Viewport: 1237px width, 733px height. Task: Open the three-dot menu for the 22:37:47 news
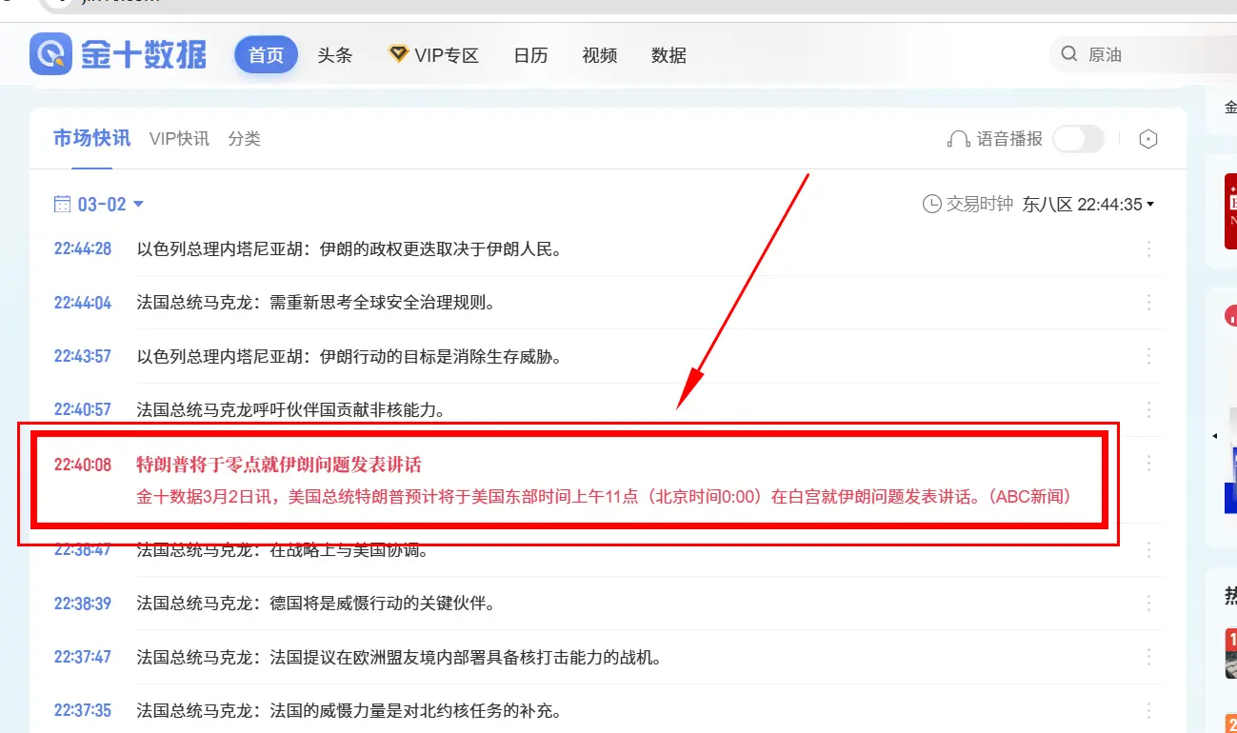[1148, 657]
